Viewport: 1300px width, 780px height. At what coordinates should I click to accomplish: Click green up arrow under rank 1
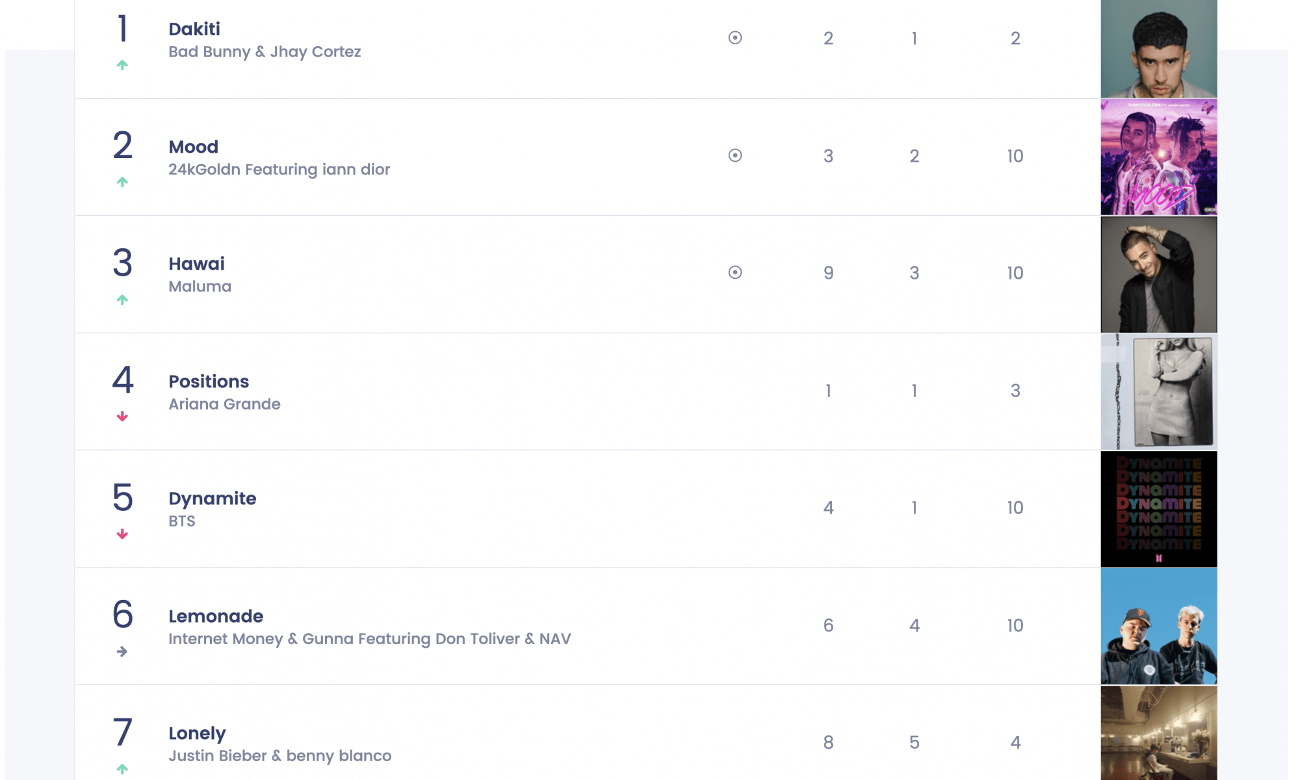[122, 65]
